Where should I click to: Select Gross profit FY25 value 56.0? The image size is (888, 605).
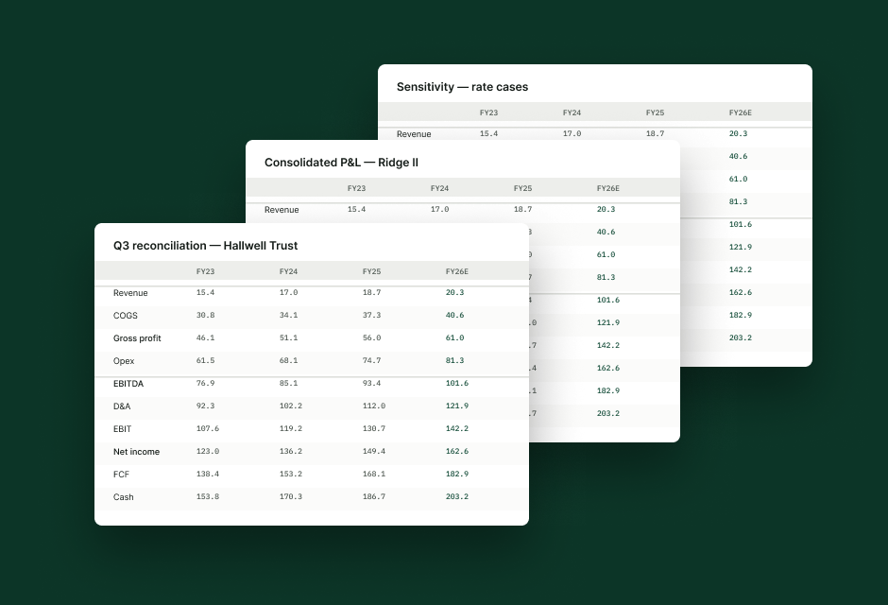point(371,337)
